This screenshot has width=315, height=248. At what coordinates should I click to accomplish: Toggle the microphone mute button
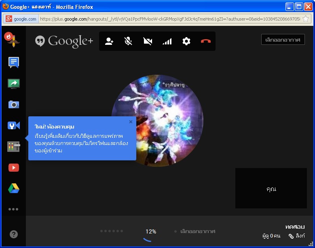coord(128,41)
